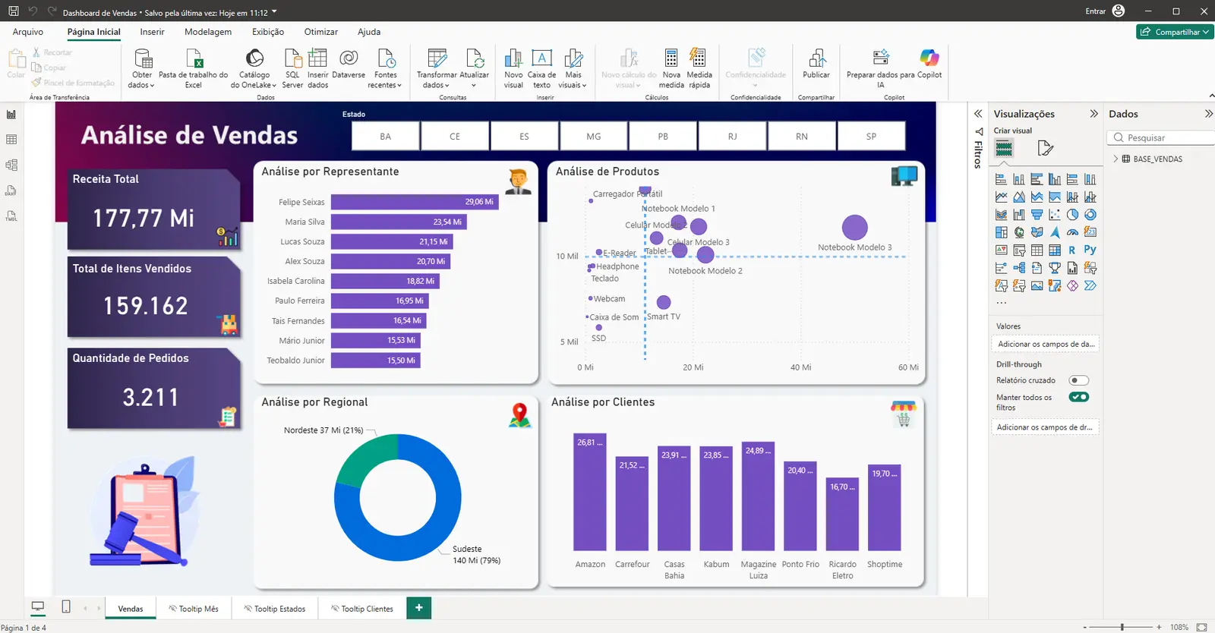Click the Publicar icon in the ribbon

click(816, 58)
